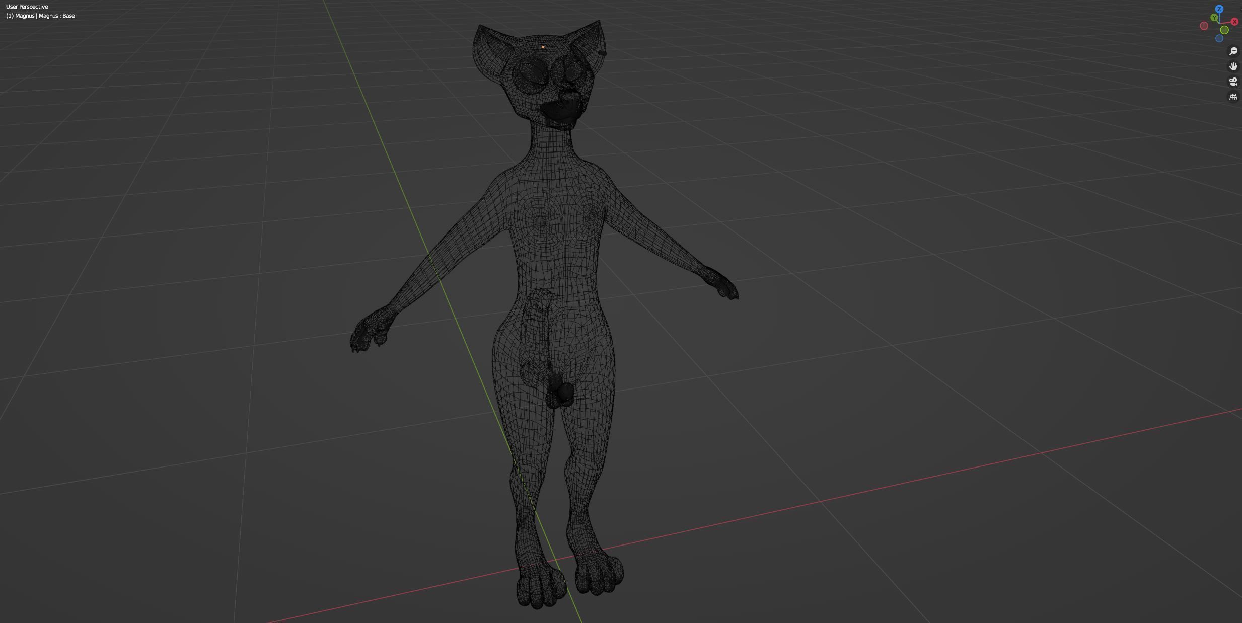The width and height of the screenshot is (1242, 623).
Task: Click the bright green negative Y gizmo circle
Action: pyautogui.click(x=1224, y=30)
